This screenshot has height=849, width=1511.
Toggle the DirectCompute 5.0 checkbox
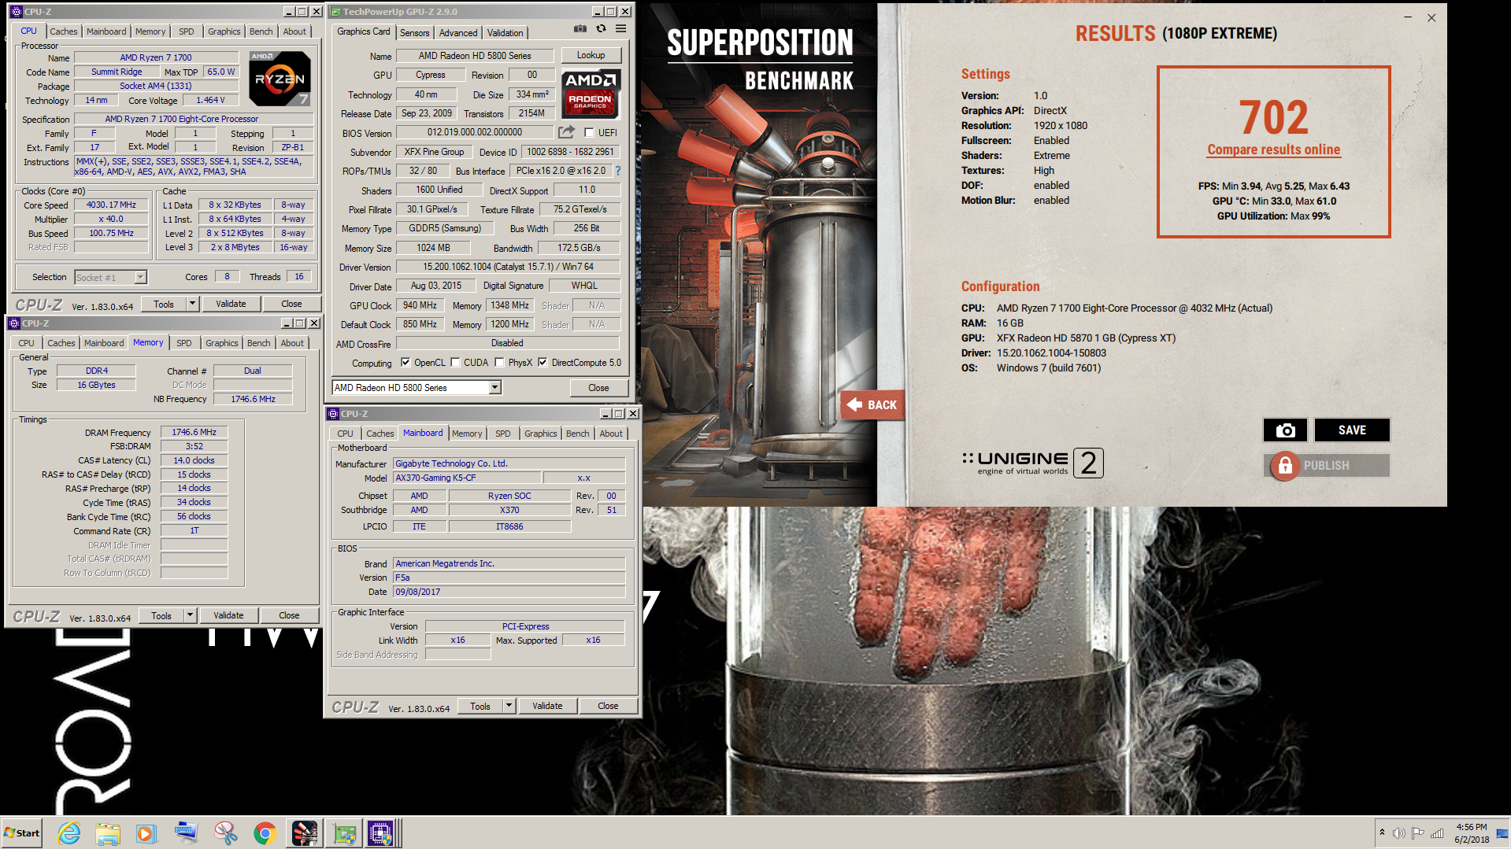(543, 363)
